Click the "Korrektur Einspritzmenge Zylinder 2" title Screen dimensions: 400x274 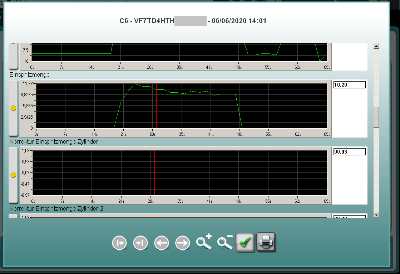click(56, 209)
